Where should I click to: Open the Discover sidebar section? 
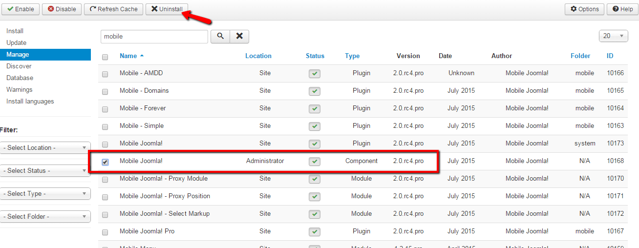tap(19, 66)
